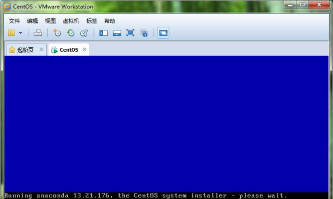
Task: Enter full screen mode icon
Action: 130,33
